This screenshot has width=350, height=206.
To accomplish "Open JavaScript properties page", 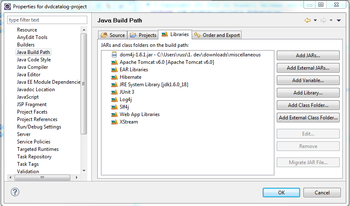I will [28, 97].
